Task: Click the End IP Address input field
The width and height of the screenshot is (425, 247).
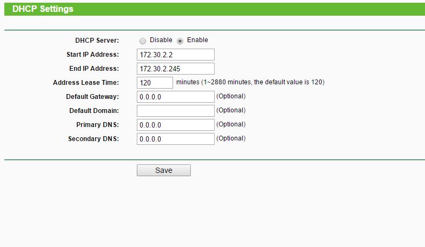Action: pos(176,69)
